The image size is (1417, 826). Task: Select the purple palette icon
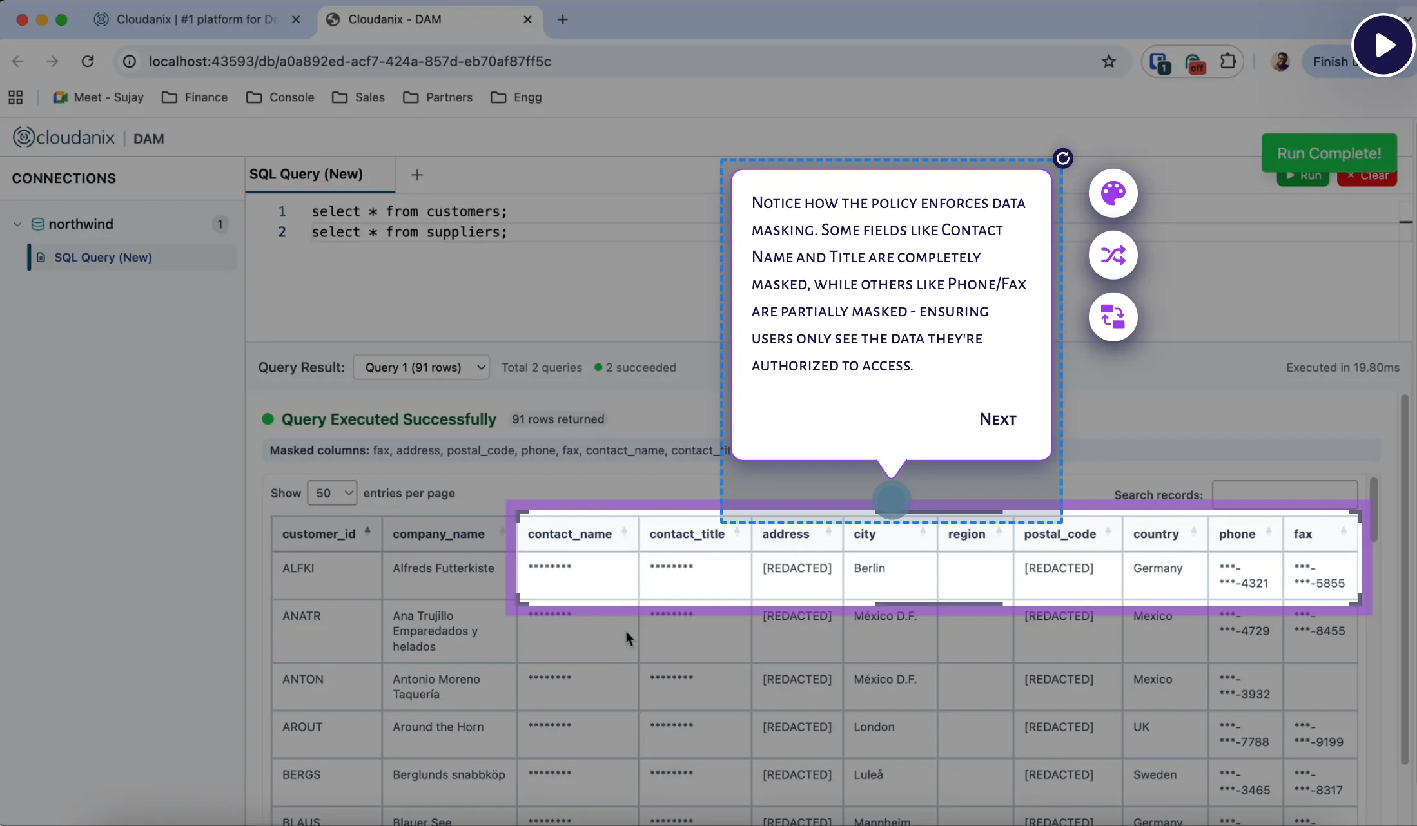(1113, 193)
